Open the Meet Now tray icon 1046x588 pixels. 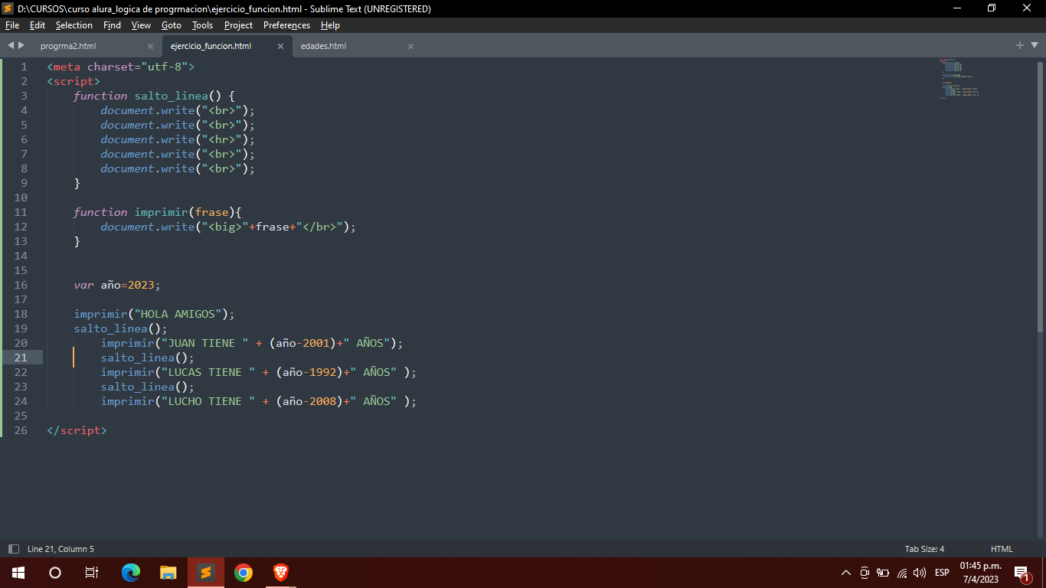pyautogui.click(x=865, y=572)
